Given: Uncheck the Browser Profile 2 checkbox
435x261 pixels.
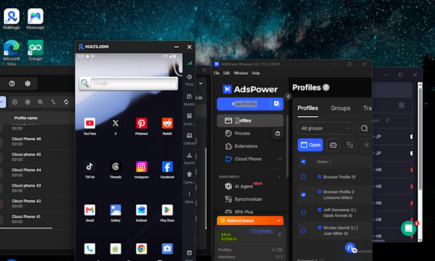Looking at the screenshot, I should point(303,195).
